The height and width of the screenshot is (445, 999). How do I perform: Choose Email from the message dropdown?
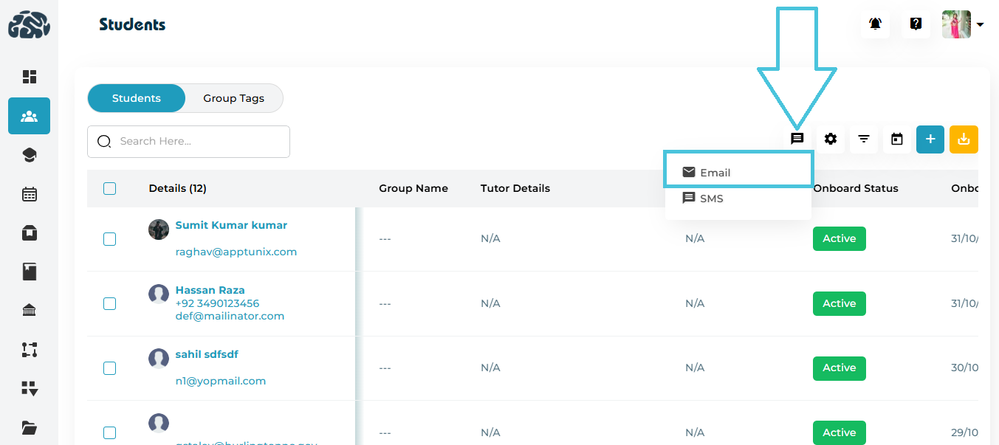click(715, 173)
